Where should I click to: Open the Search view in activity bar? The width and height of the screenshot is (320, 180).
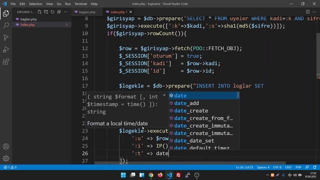[x=6, y=25]
